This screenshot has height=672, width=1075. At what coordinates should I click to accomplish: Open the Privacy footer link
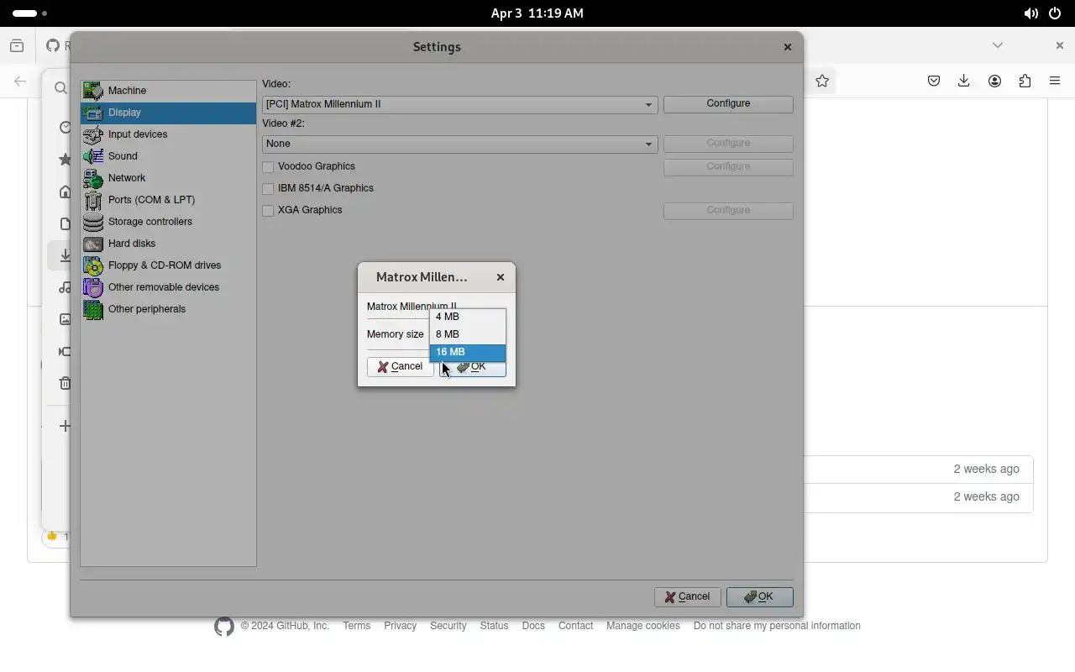pos(400,626)
